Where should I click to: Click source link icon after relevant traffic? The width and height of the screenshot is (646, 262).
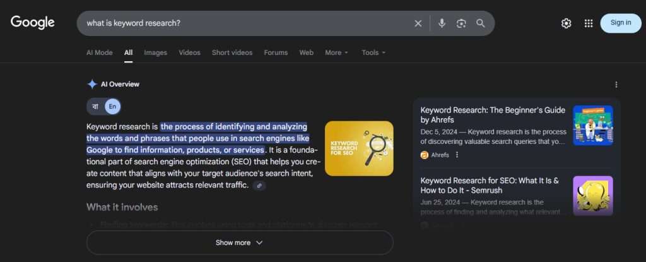[x=259, y=186]
